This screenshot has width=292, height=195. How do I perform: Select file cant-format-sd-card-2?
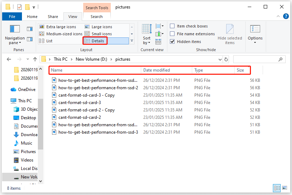[80, 117]
